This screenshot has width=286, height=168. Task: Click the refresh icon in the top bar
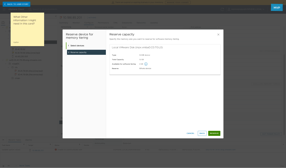222,9
